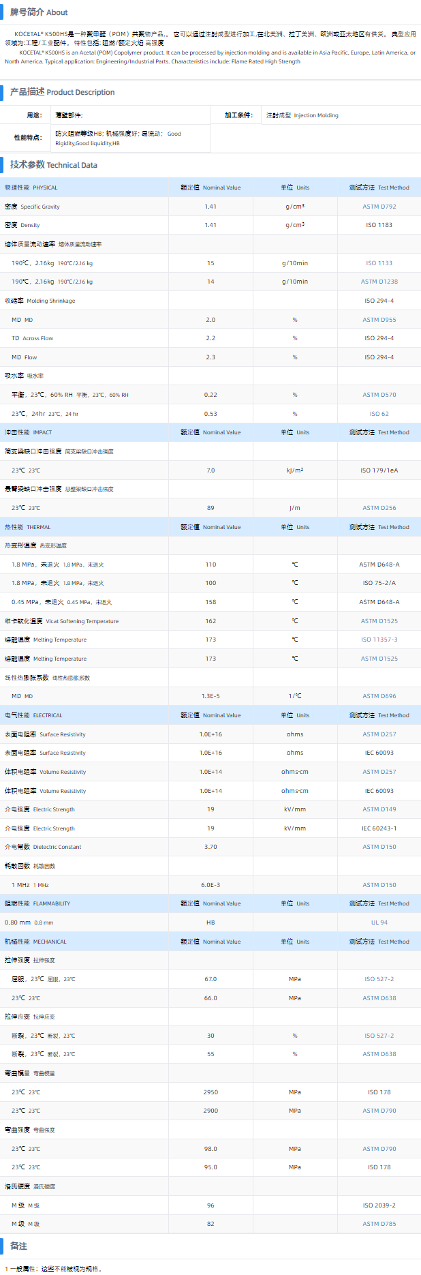Open the ASTM D1238 link
The width and height of the screenshot is (421, 1275).
pos(379,282)
